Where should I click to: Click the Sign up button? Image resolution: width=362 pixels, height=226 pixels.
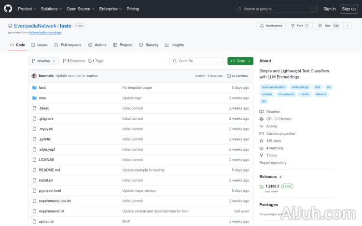point(348,9)
